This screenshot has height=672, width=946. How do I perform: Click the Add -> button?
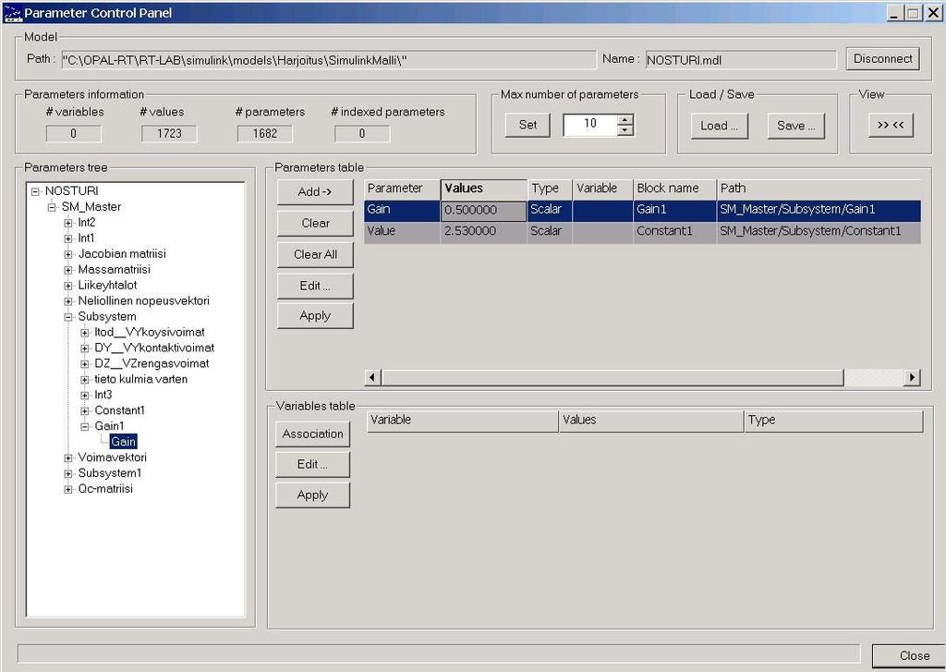point(315,192)
